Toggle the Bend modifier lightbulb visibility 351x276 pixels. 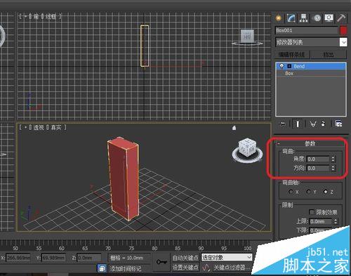coord(282,66)
